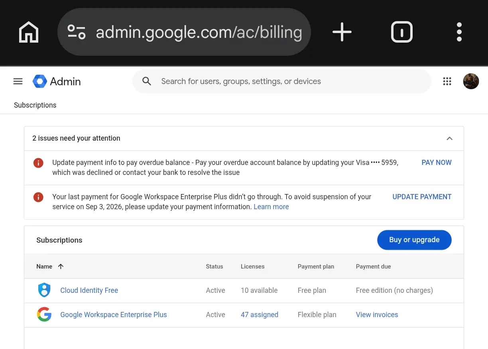
Task: Open the Admin hamburger main menu
Action: coord(18,81)
